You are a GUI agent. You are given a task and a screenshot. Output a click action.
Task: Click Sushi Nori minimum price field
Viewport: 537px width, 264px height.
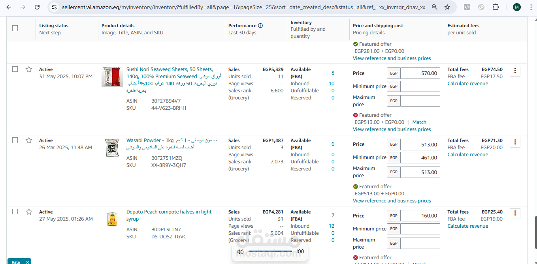coord(420,86)
